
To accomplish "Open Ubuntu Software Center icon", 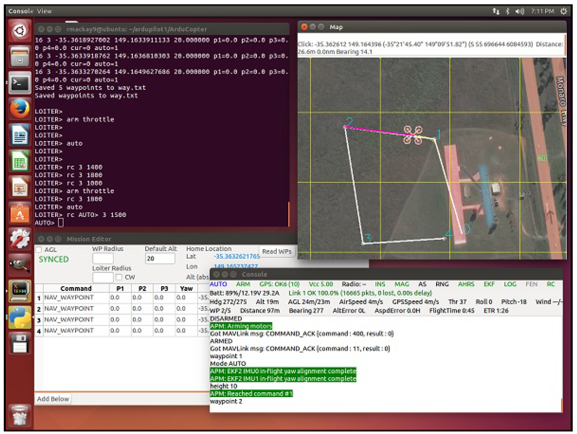I will [x=19, y=213].
